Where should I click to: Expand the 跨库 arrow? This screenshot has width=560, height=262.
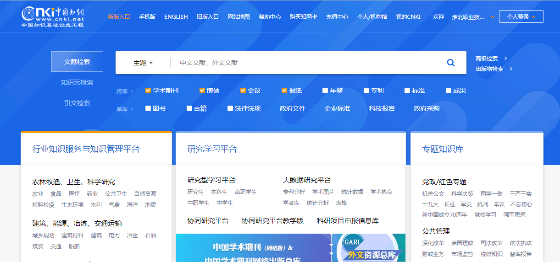(x=132, y=91)
